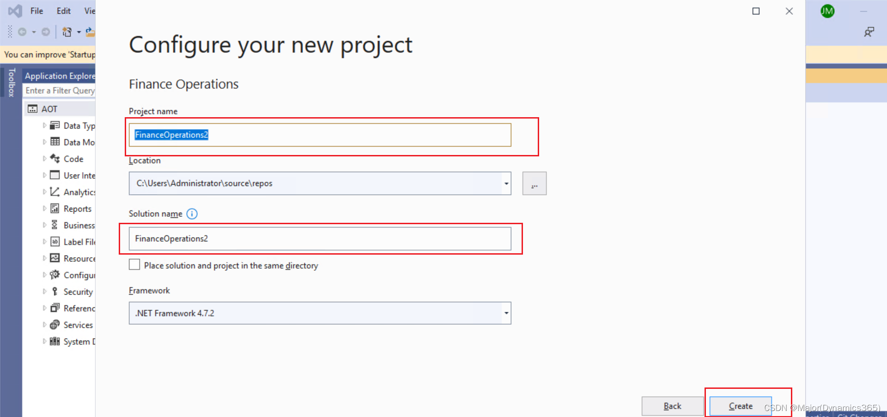Select the Code node icon in AOT
This screenshot has width=887, height=417.
(54, 159)
